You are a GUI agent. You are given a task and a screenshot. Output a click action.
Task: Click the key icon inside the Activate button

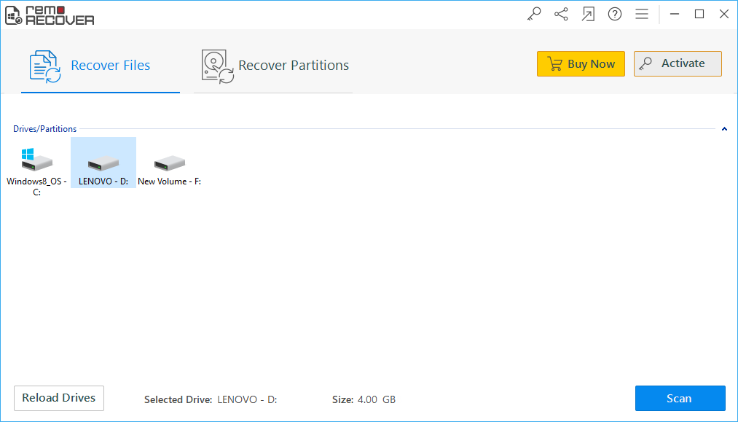pos(645,63)
